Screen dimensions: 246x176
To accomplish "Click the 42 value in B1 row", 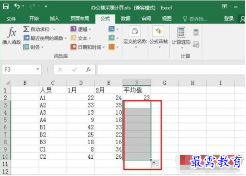I will [x=81, y=127].
